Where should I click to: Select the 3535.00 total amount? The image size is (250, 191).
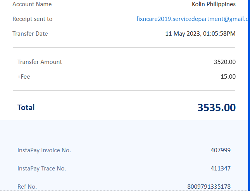click(216, 108)
